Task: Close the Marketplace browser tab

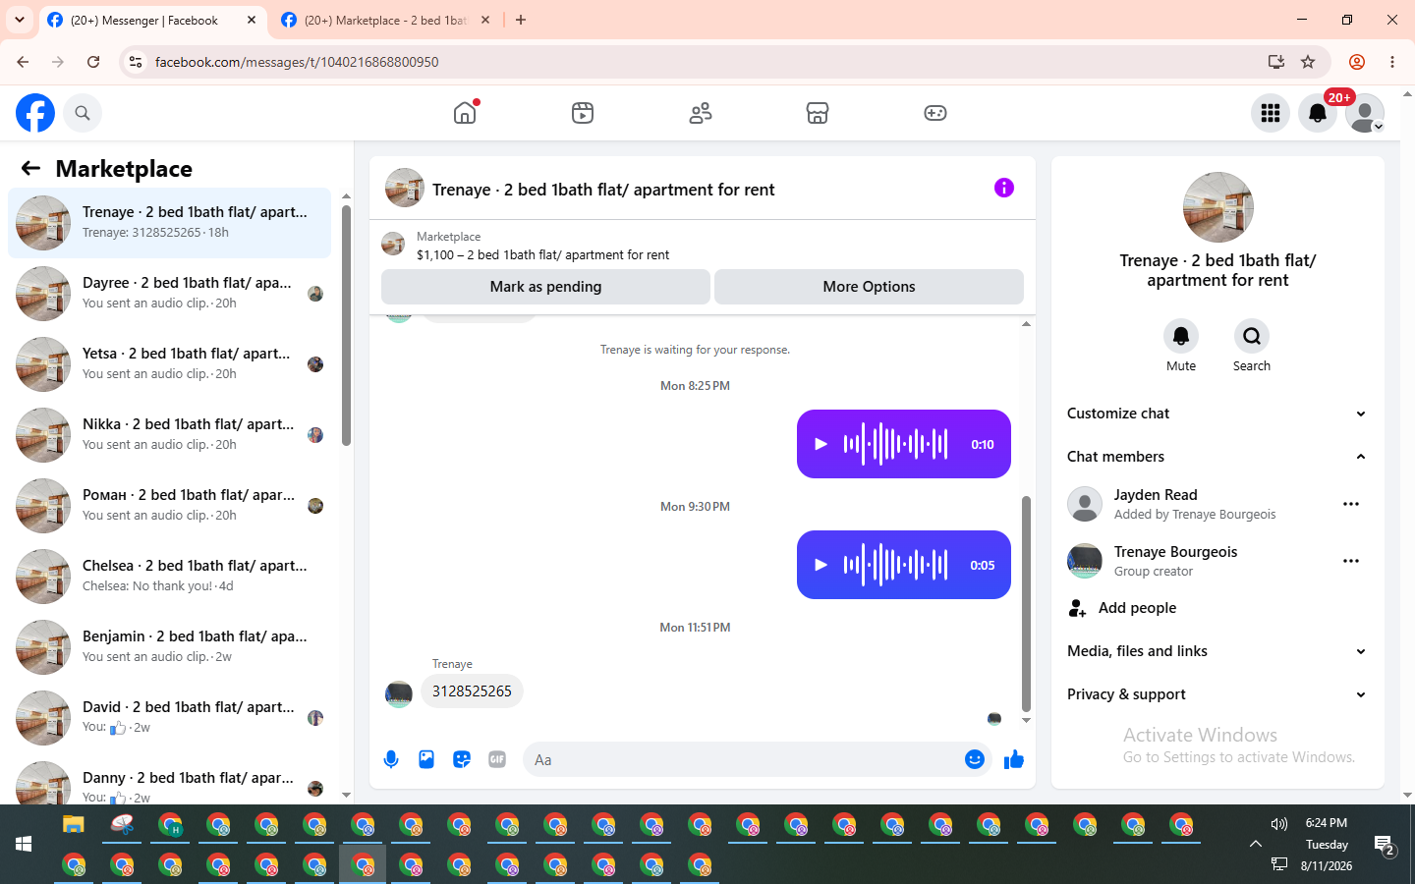Action: [x=485, y=20]
